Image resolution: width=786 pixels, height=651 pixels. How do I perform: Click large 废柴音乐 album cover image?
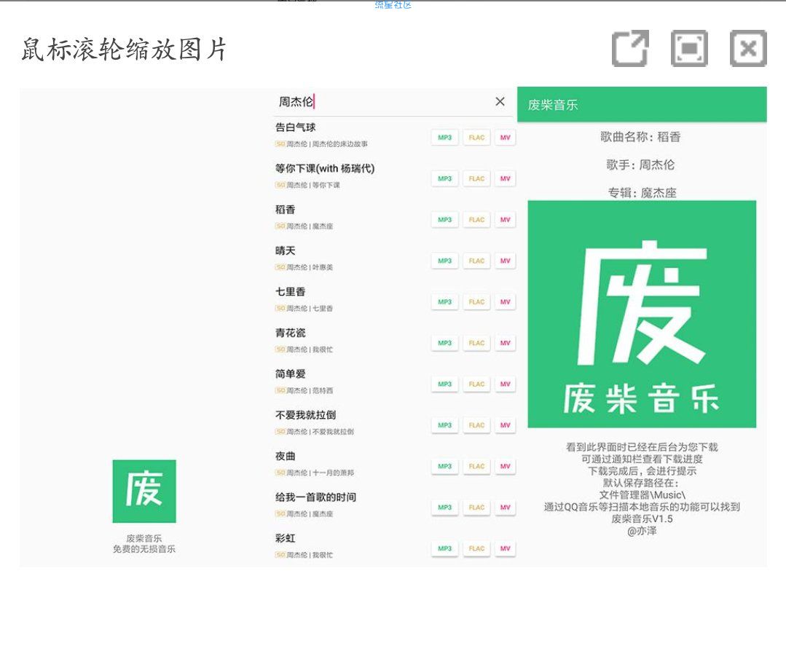coord(642,315)
